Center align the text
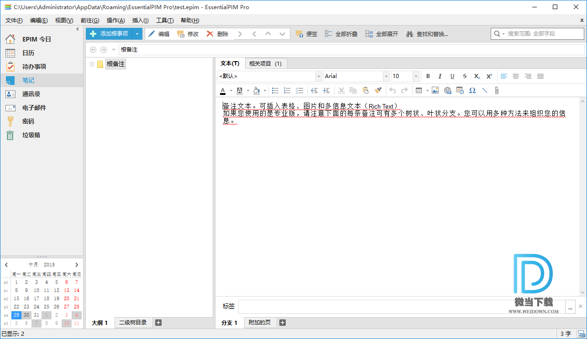 516,76
